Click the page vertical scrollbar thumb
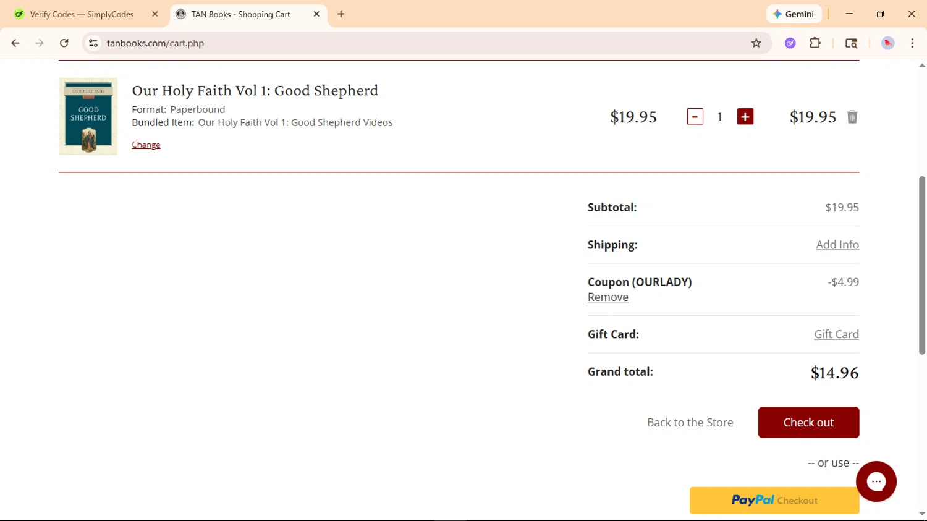 [x=922, y=265]
